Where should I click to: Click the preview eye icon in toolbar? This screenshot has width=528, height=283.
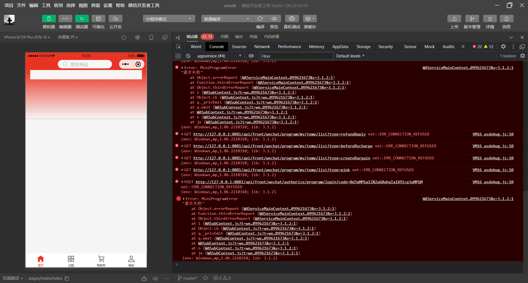coord(274,19)
